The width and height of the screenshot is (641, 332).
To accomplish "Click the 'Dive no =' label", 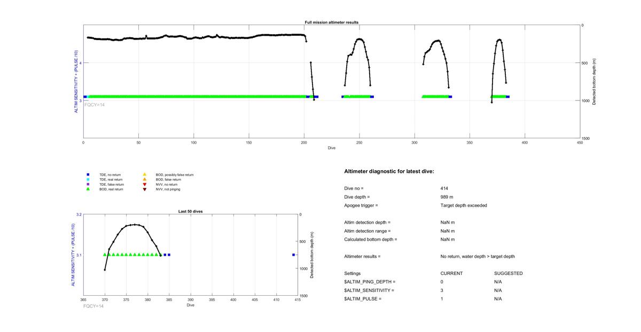I will pyautogui.click(x=354, y=188).
